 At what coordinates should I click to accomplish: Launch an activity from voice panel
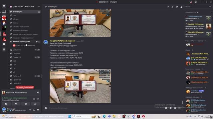tap(26, 104)
